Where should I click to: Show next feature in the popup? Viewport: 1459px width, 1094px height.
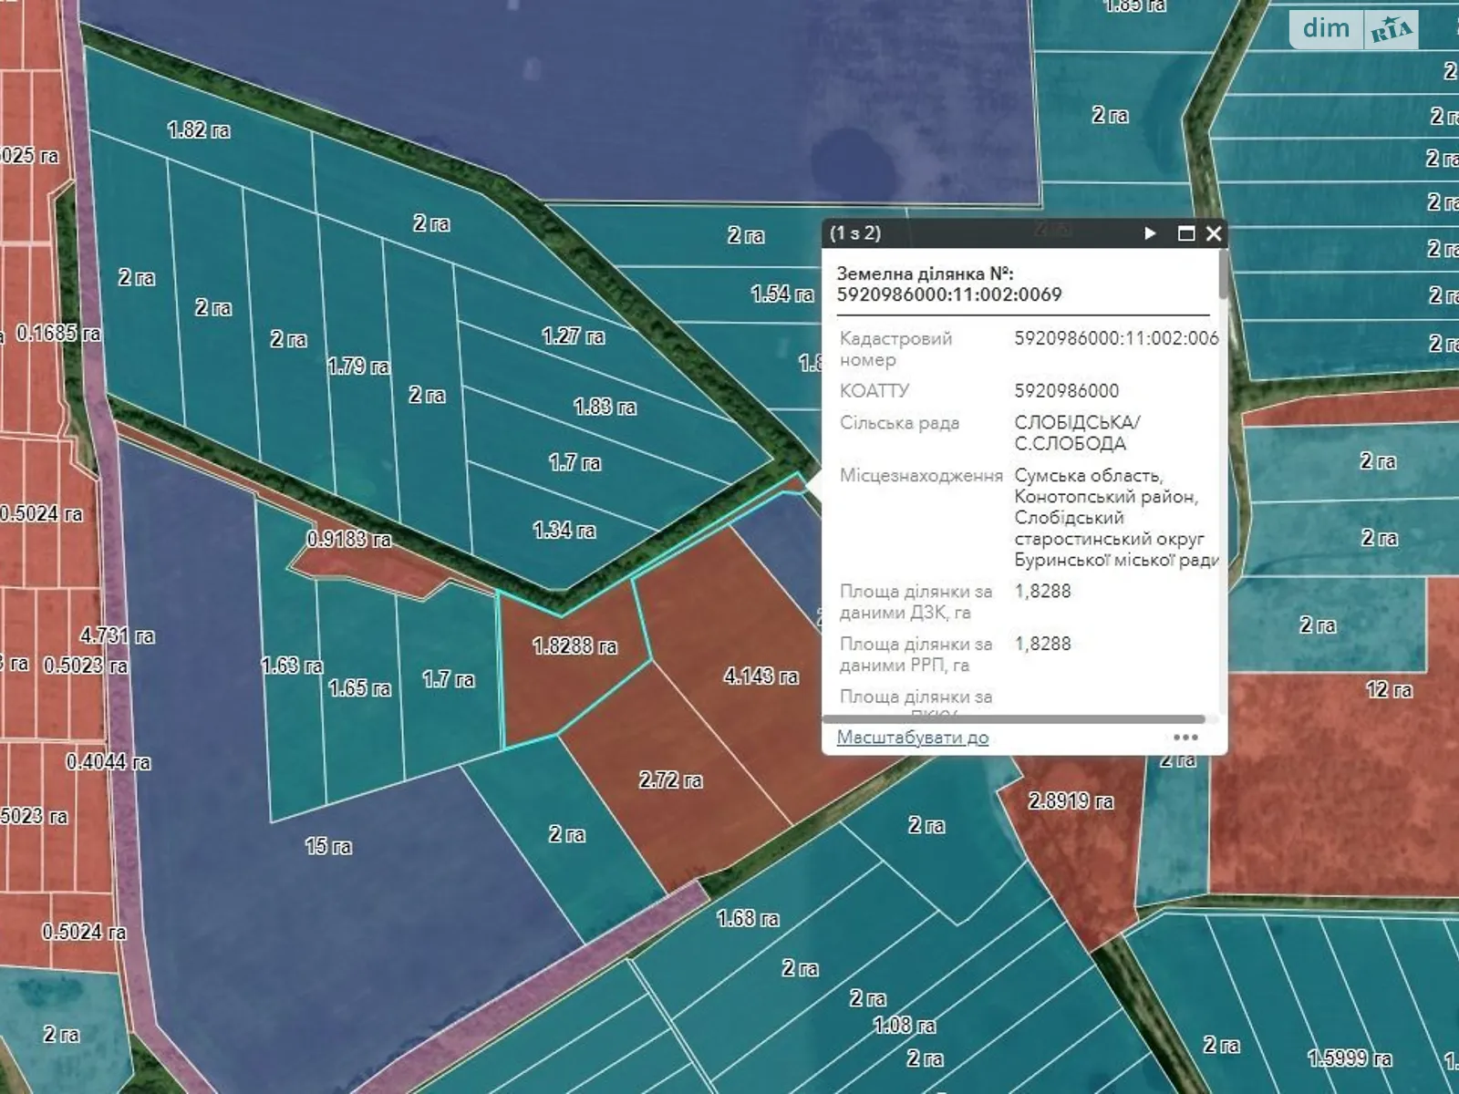click(1150, 233)
